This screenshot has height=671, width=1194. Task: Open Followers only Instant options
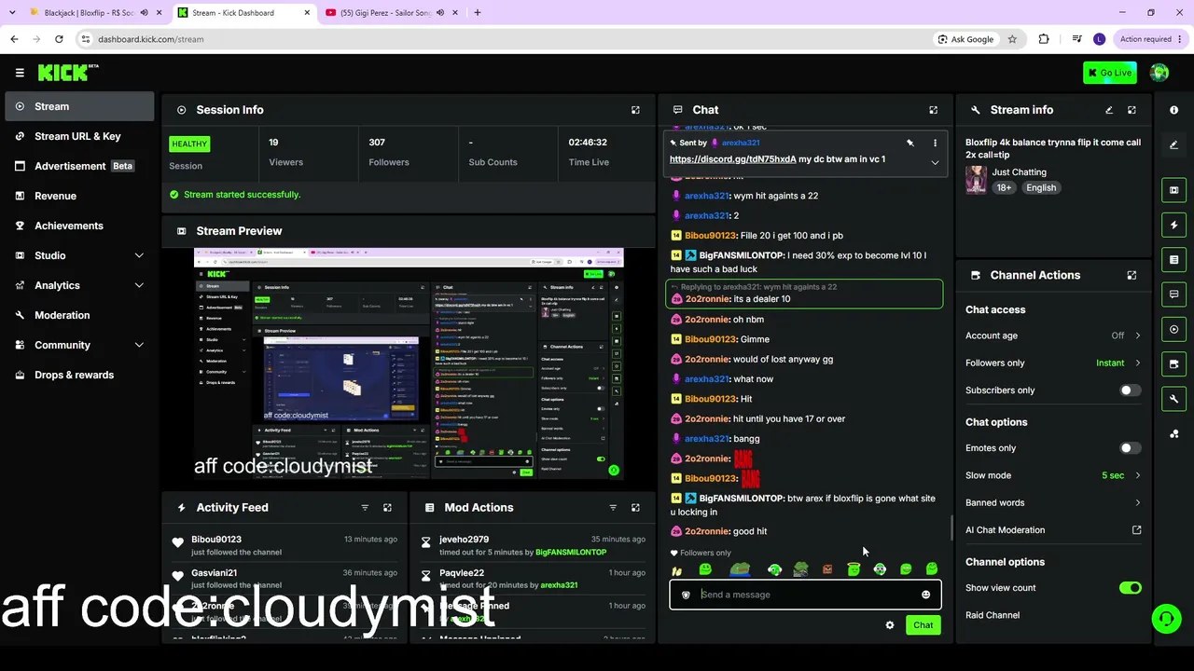pyautogui.click(x=1053, y=363)
